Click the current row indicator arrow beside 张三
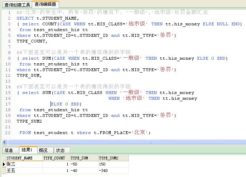The image size is (246, 177). (x=4, y=164)
